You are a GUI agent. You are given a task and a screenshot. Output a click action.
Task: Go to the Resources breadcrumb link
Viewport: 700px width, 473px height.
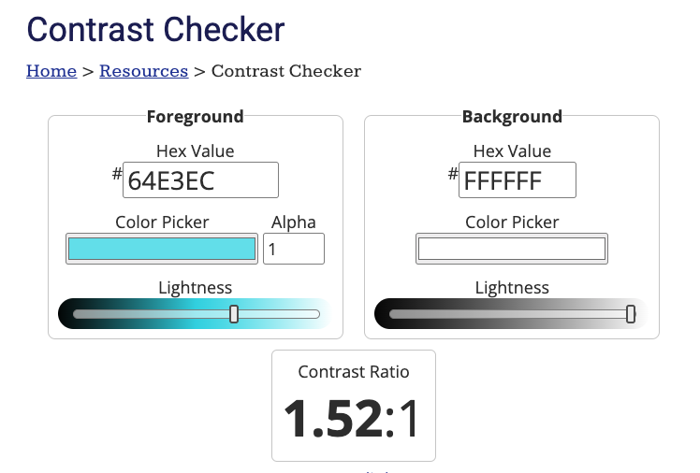[143, 71]
